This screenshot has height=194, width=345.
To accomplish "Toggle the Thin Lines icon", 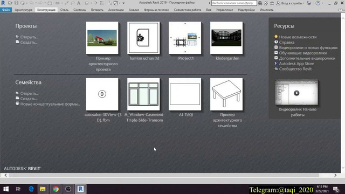I will (102, 3).
